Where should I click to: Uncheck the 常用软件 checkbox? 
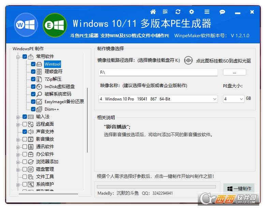[25, 56]
